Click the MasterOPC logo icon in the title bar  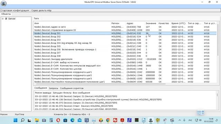pyautogui.click(x=3, y=3)
